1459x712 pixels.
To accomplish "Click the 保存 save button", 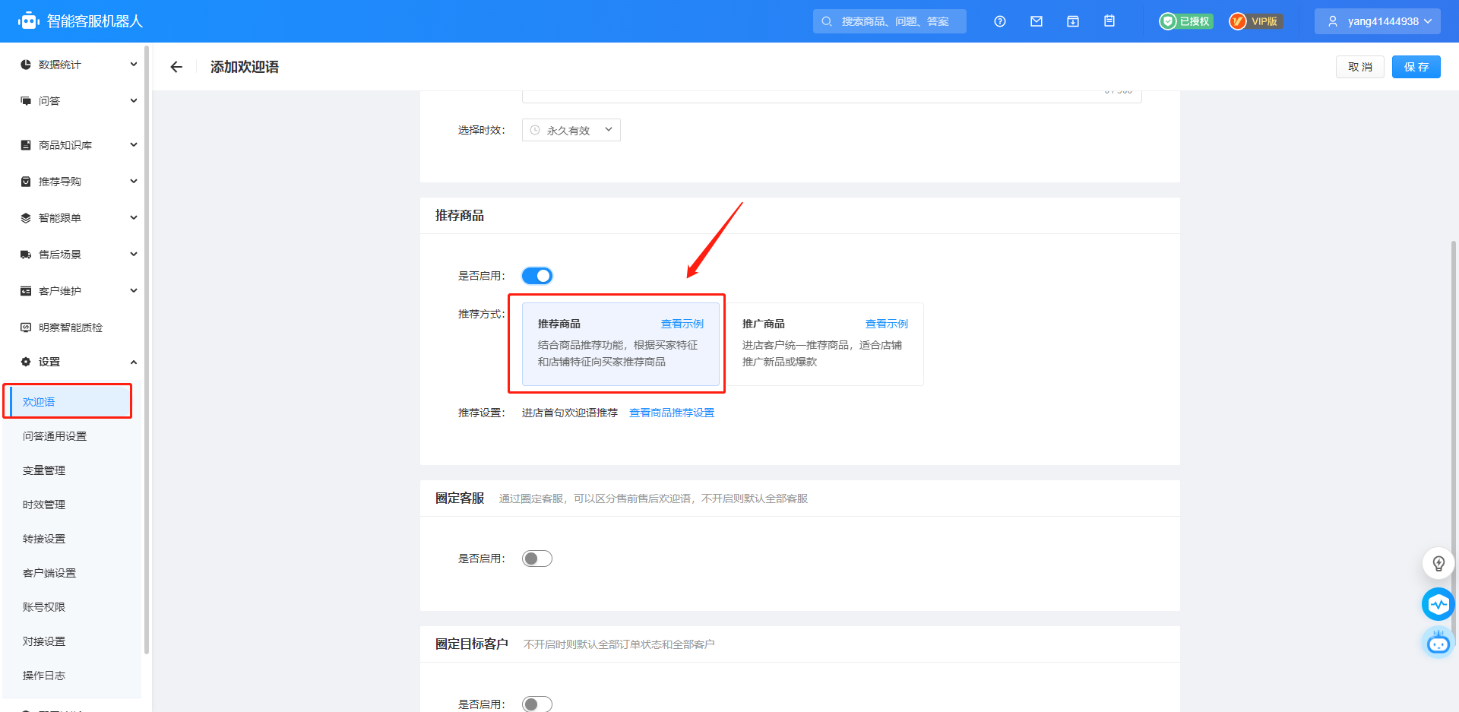I will tap(1416, 67).
